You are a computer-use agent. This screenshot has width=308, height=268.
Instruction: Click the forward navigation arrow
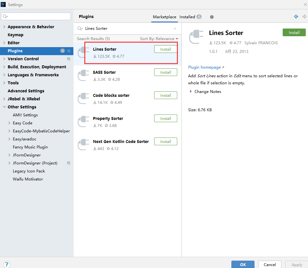coord(304,17)
